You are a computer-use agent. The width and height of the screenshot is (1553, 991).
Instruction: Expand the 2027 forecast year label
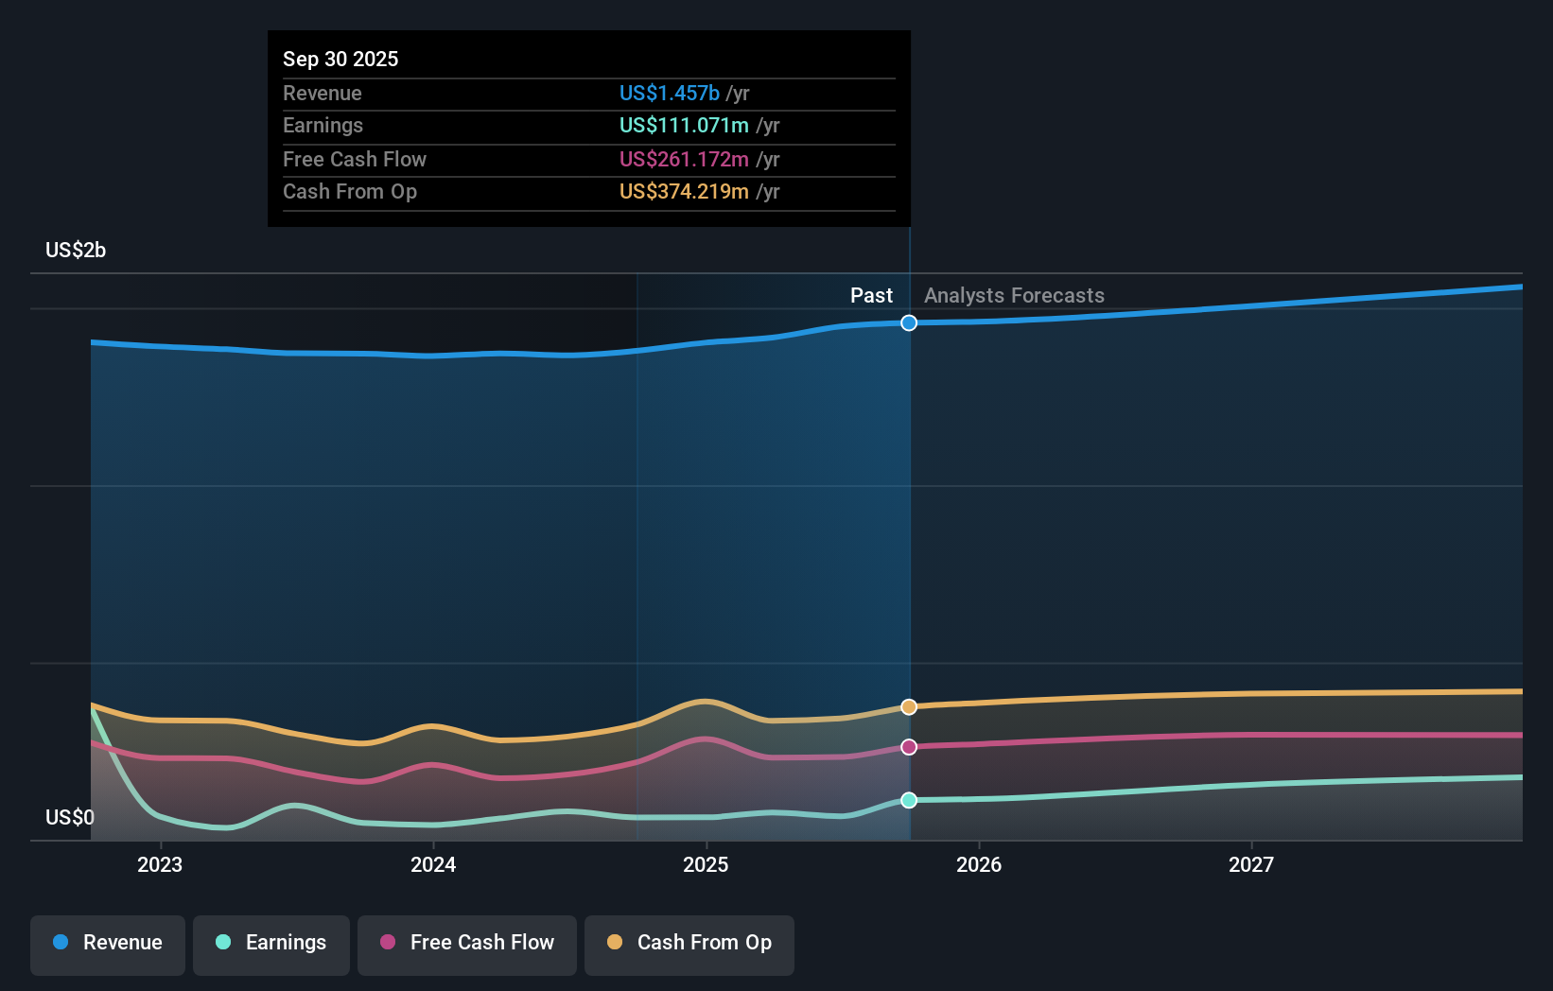(1252, 863)
